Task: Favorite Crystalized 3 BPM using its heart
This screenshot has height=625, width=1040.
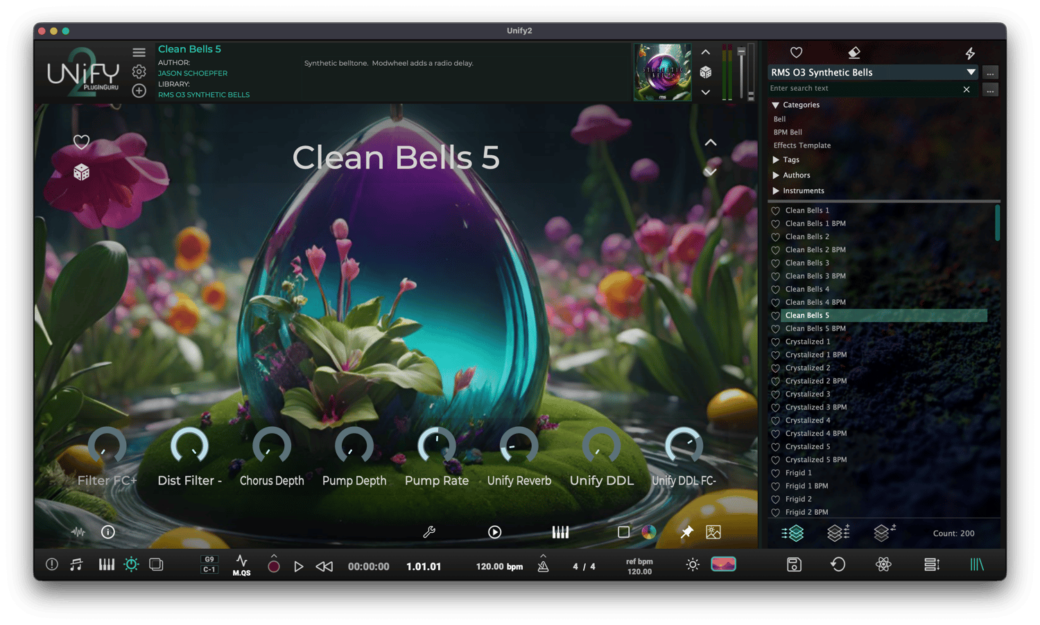Action: point(776,408)
